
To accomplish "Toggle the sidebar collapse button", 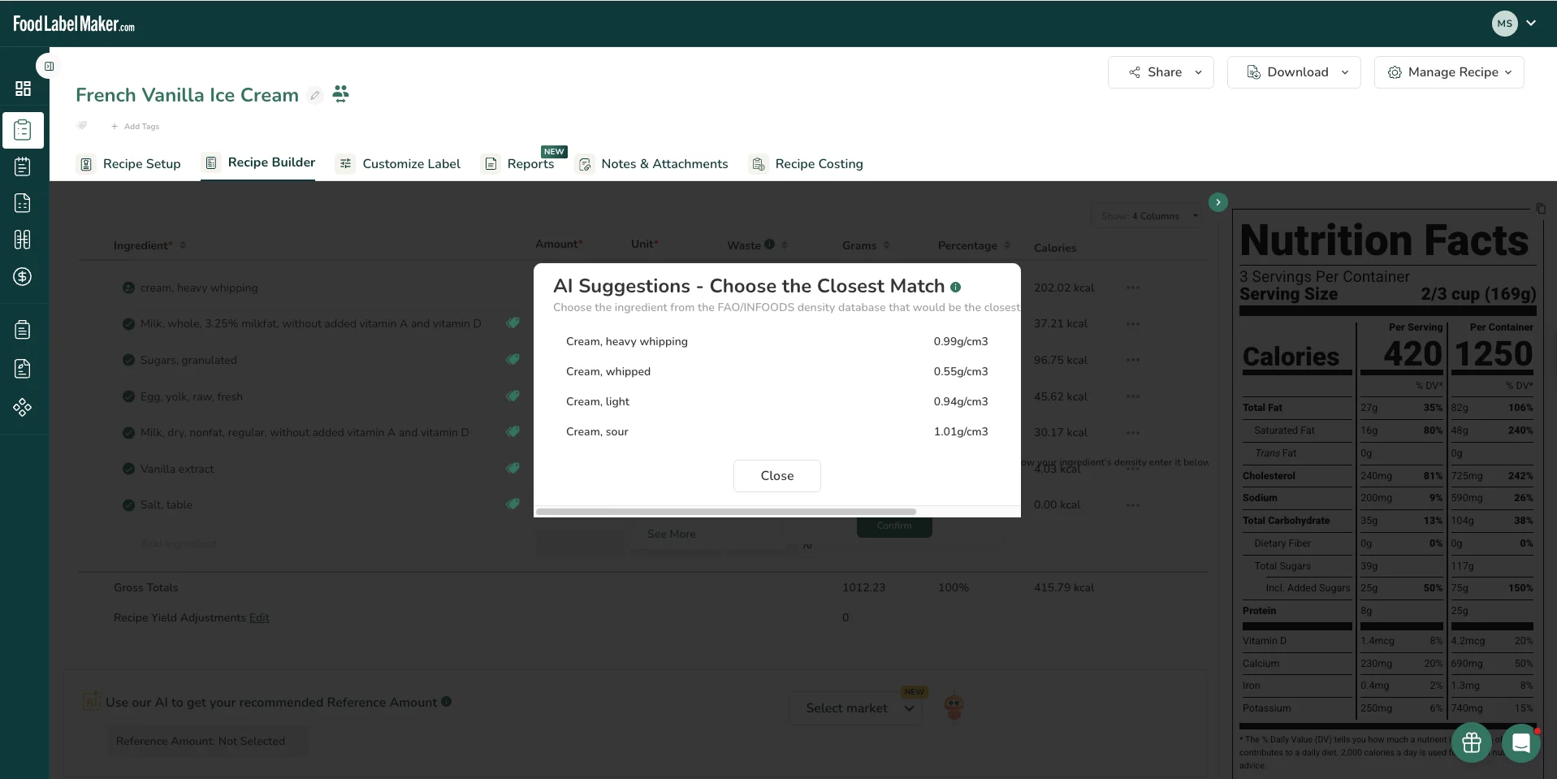I will [49, 66].
